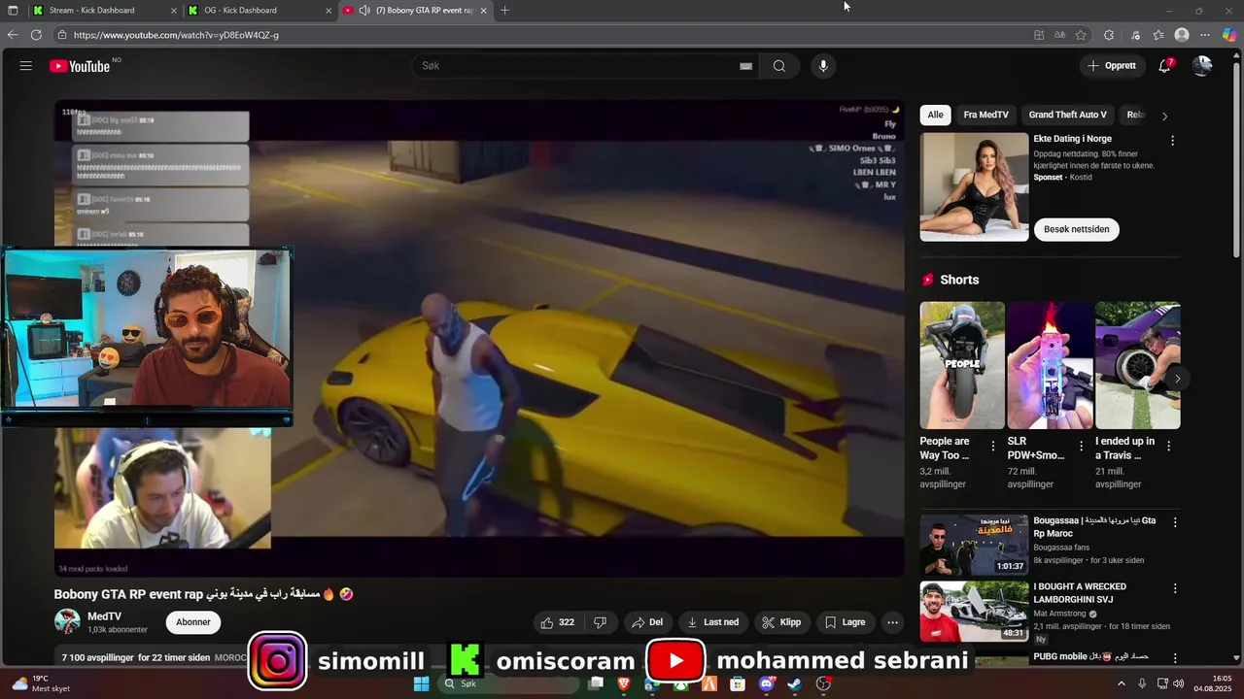1244x699 pixels.
Task: Open options for Ekte Dating ad
Action: tap(1172, 140)
